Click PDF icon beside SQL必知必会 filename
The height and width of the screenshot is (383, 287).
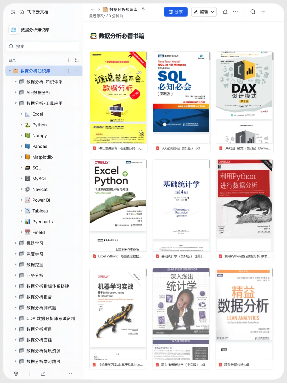pos(158,148)
